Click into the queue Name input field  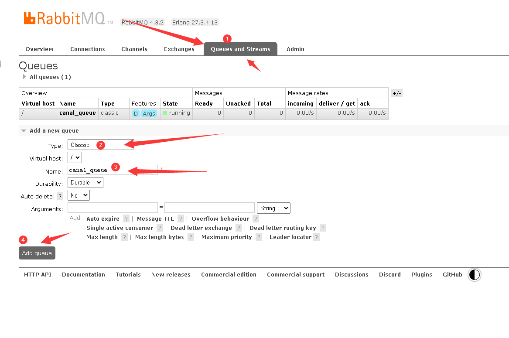(x=113, y=170)
